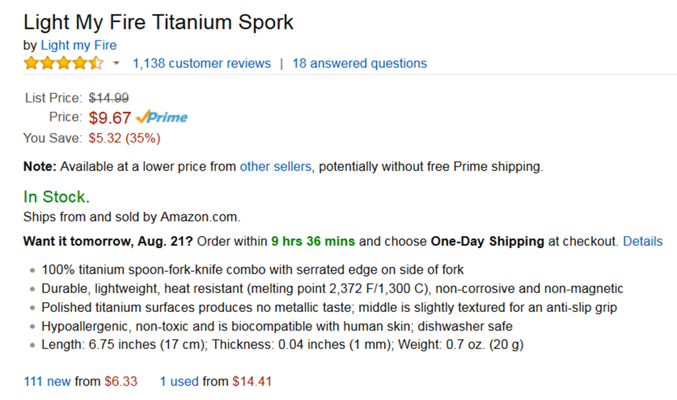Open the 1,138 customer reviews link

[202, 63]
